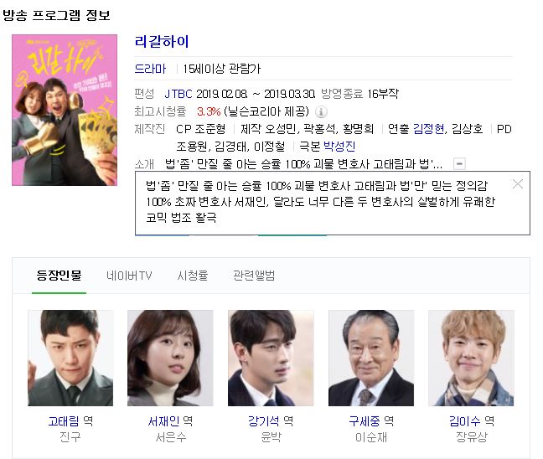Viewport: 543px width, 459px height.
Task: Select the 등장인물 tab
Action: [x=59, y=276]
